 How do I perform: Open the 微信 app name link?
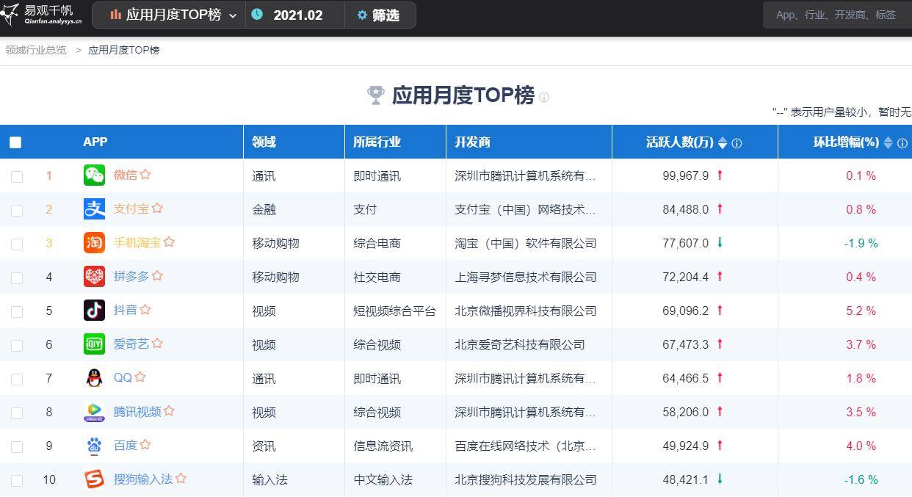pyautogui.click(x=125, y=175)
